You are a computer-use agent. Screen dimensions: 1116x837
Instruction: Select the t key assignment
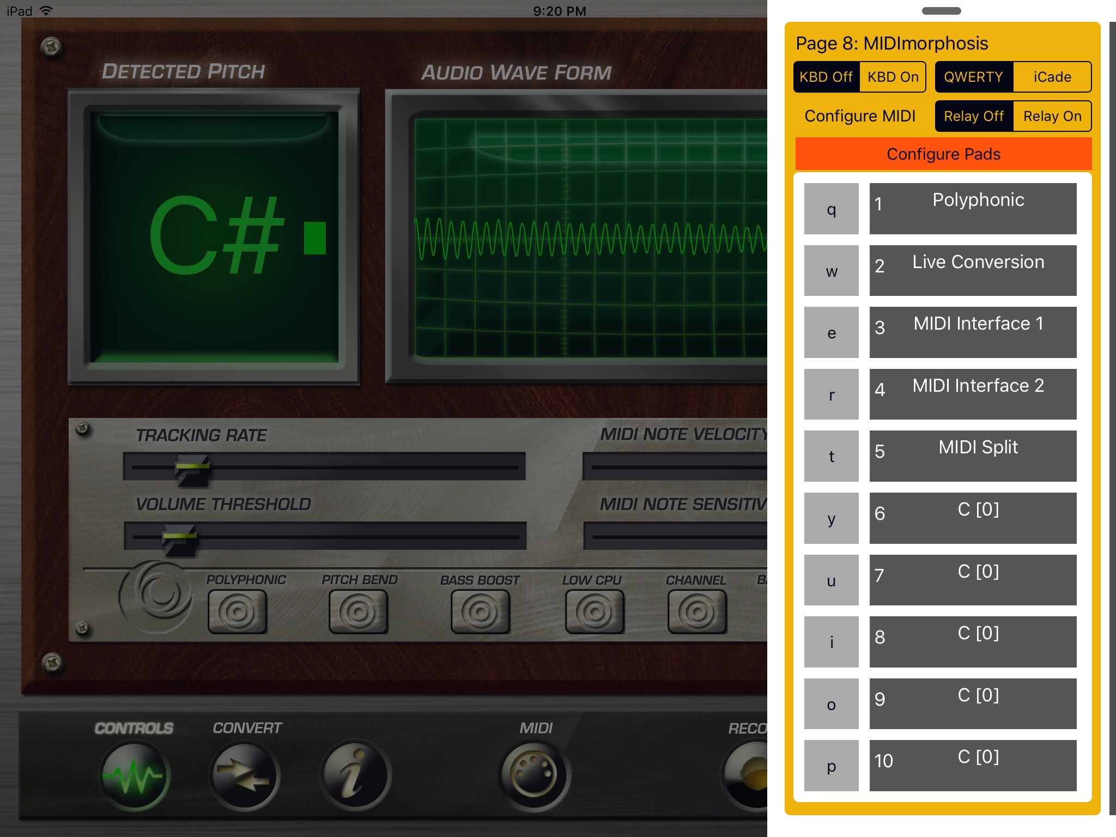(832, 456)
